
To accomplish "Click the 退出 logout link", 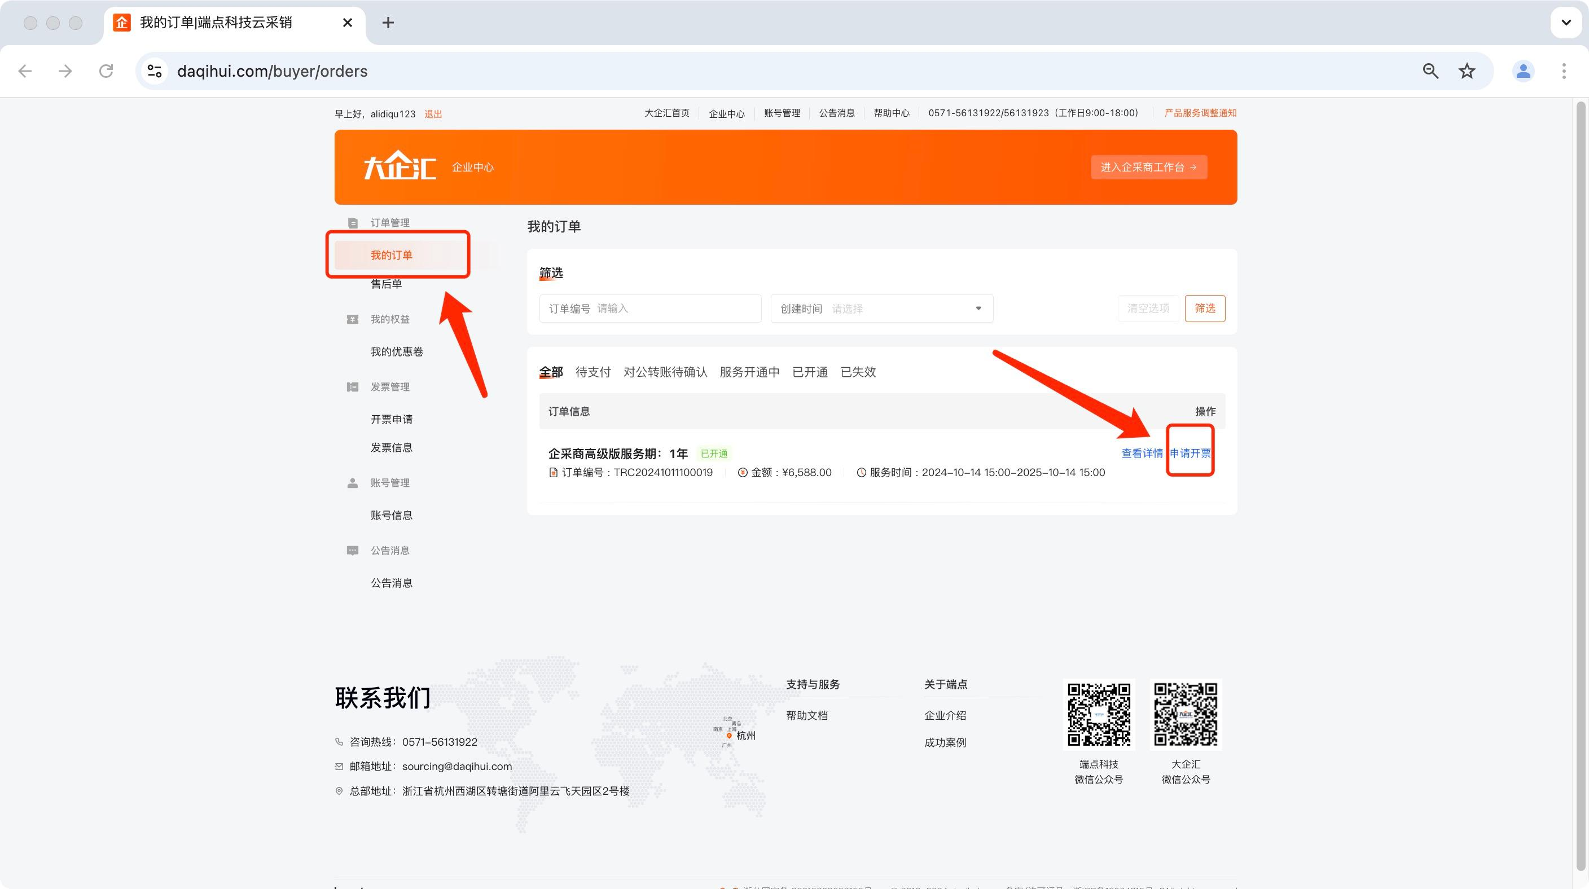I will 433,114.
